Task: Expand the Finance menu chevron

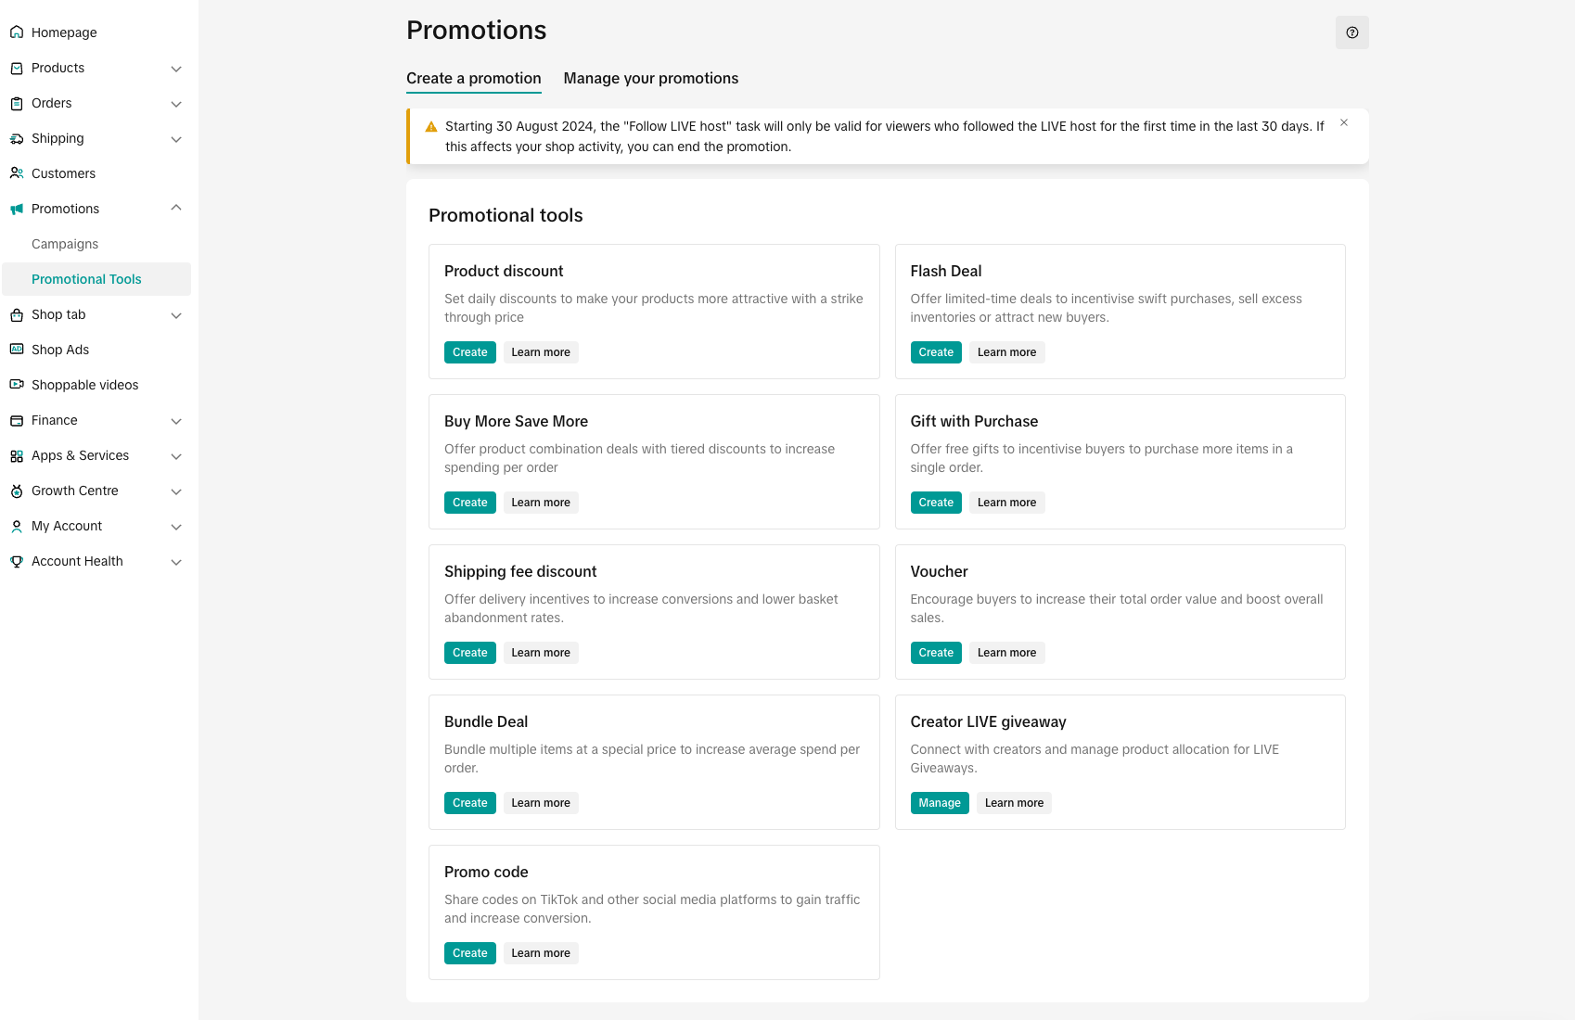Action: point(176,421)
